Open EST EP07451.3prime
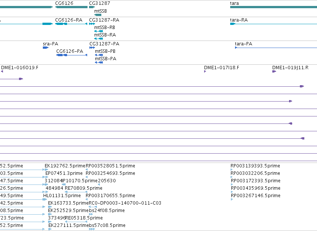This screenshot has width=317, height=231. click(x=64, y=173)
